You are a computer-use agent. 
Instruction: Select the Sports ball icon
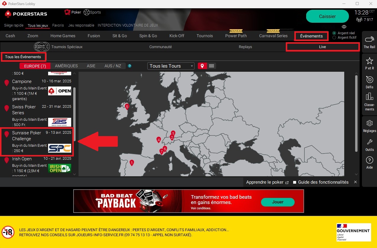click(x=87, y=12)
